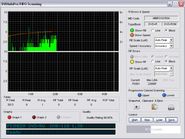Click the upper PIE error graph
Viewport: 185px width, 139px height.
point(63,31)
